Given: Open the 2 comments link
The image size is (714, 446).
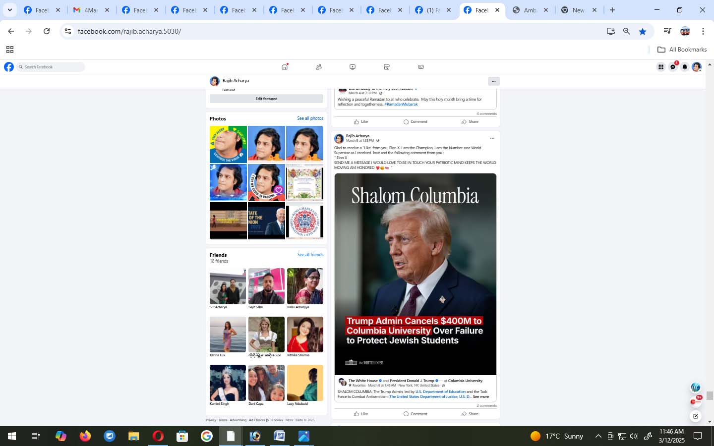Looking at the screenshot, I should click(486, 405).
